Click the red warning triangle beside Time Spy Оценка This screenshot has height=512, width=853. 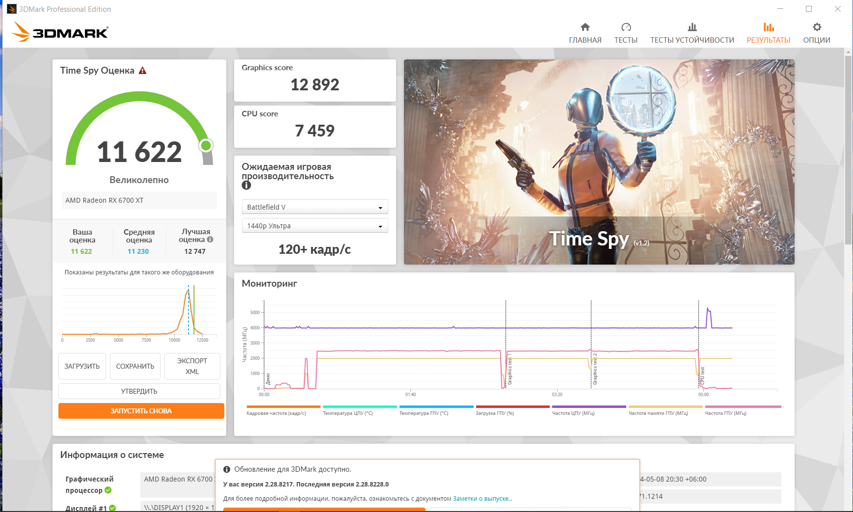coord(143,71)
